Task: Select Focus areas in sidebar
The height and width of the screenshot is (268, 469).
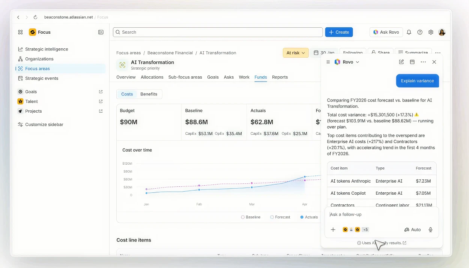Action: pyautogui.click(x=61, y=68)
